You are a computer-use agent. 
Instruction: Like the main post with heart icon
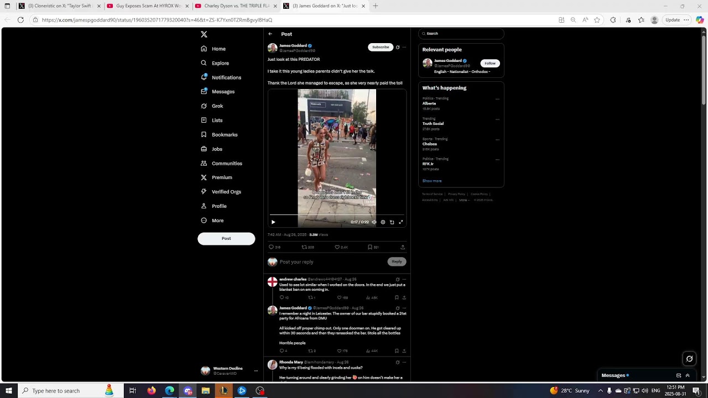pos(337,247)
